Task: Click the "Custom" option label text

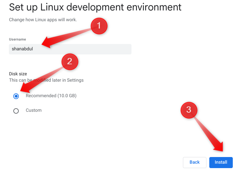Action: [34, 110]
